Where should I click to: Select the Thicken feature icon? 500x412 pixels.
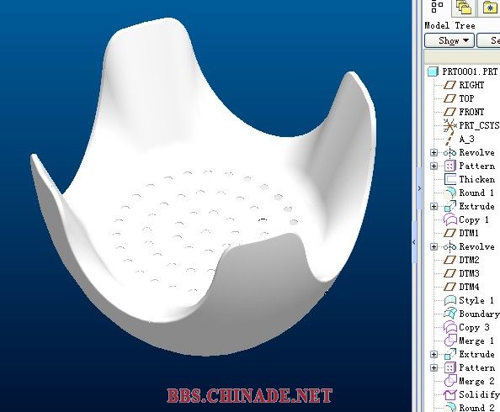(x=450, y=179)
